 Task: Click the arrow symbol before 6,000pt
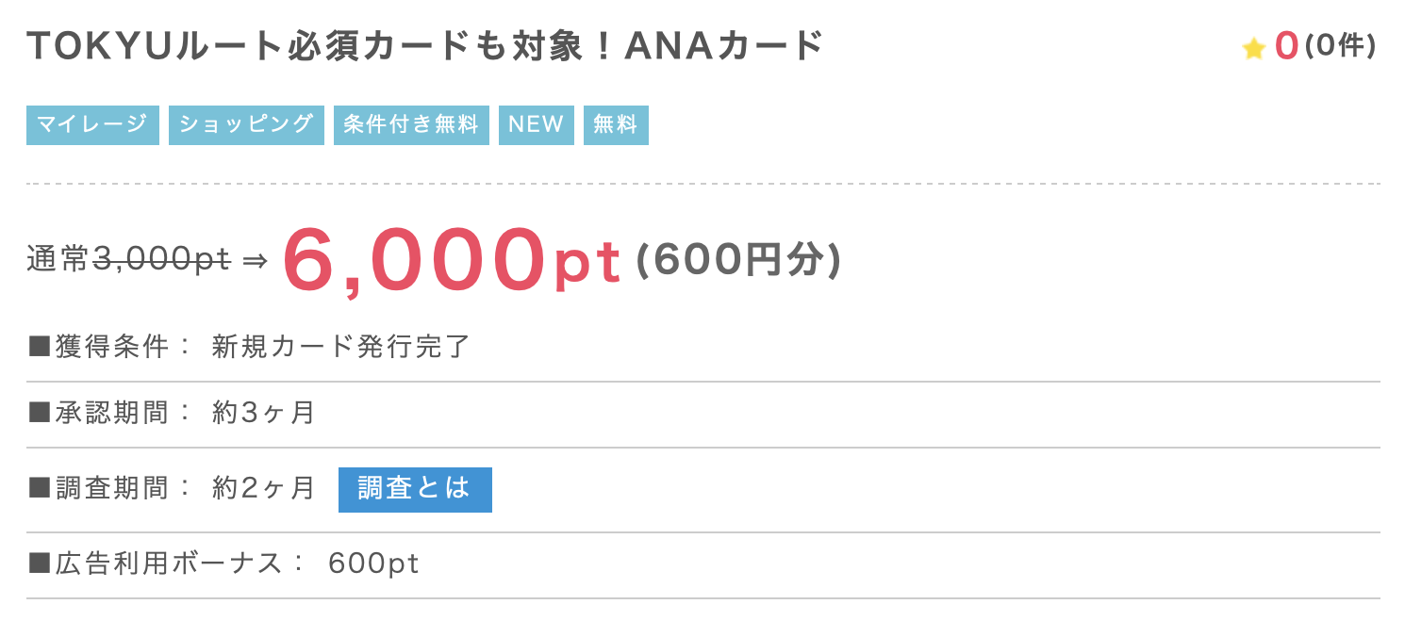click(256, 261)
